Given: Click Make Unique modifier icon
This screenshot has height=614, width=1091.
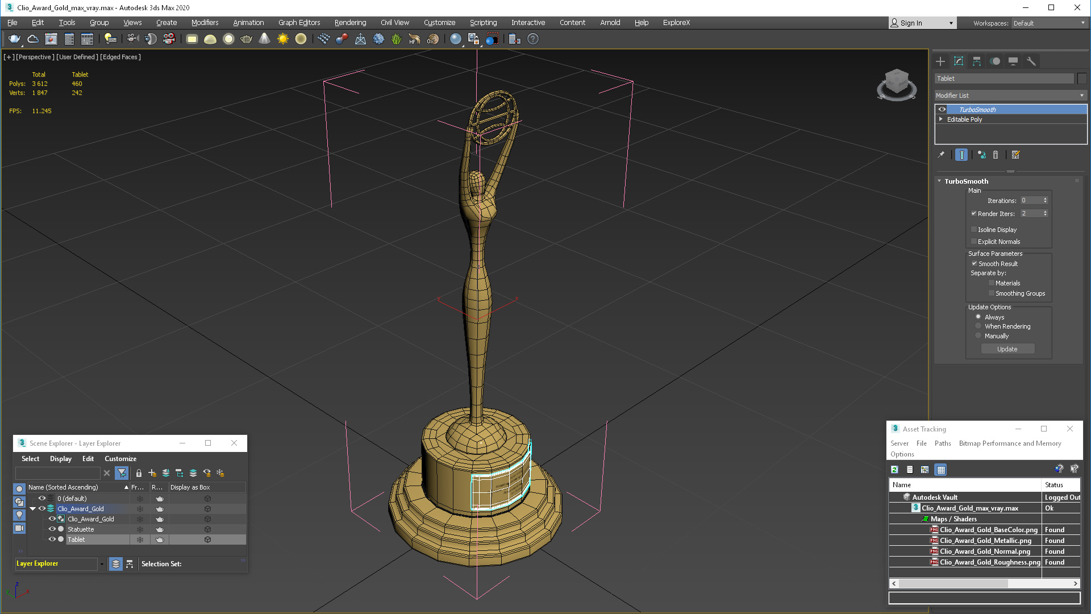Looking at the screenshot, I should 981,155.
